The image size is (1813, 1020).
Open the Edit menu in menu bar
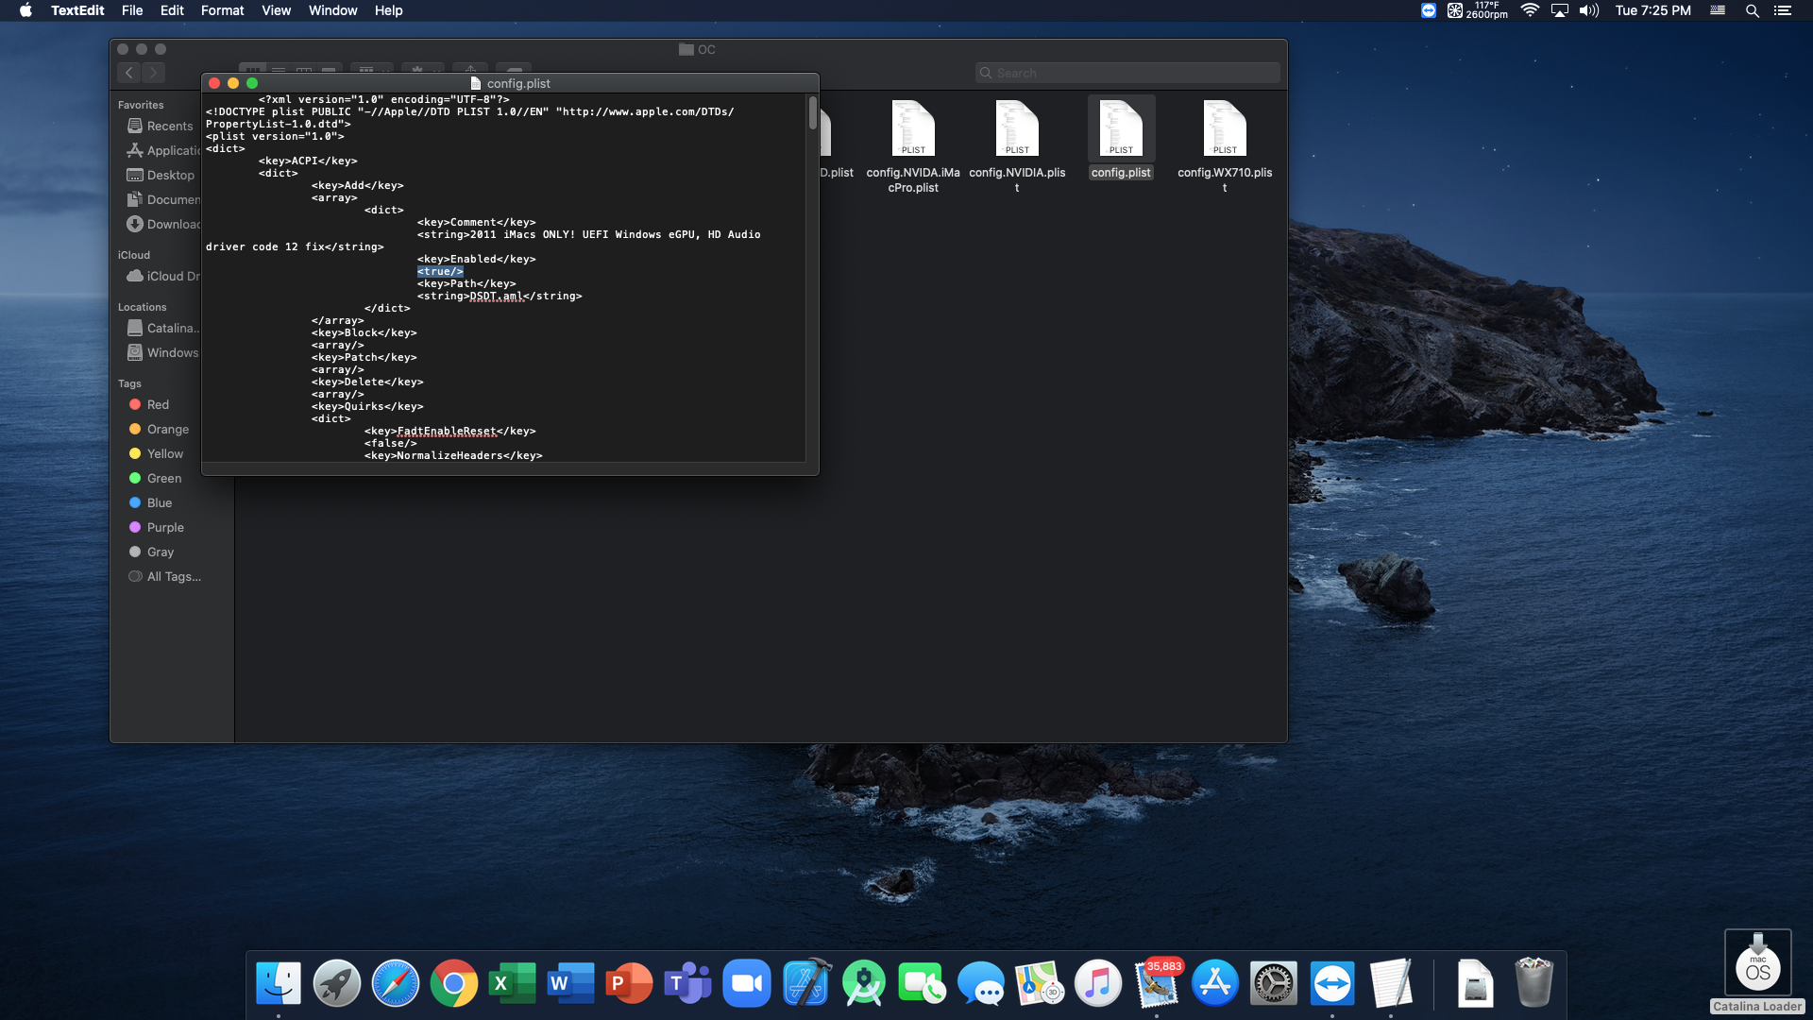[x=172, y=10]
